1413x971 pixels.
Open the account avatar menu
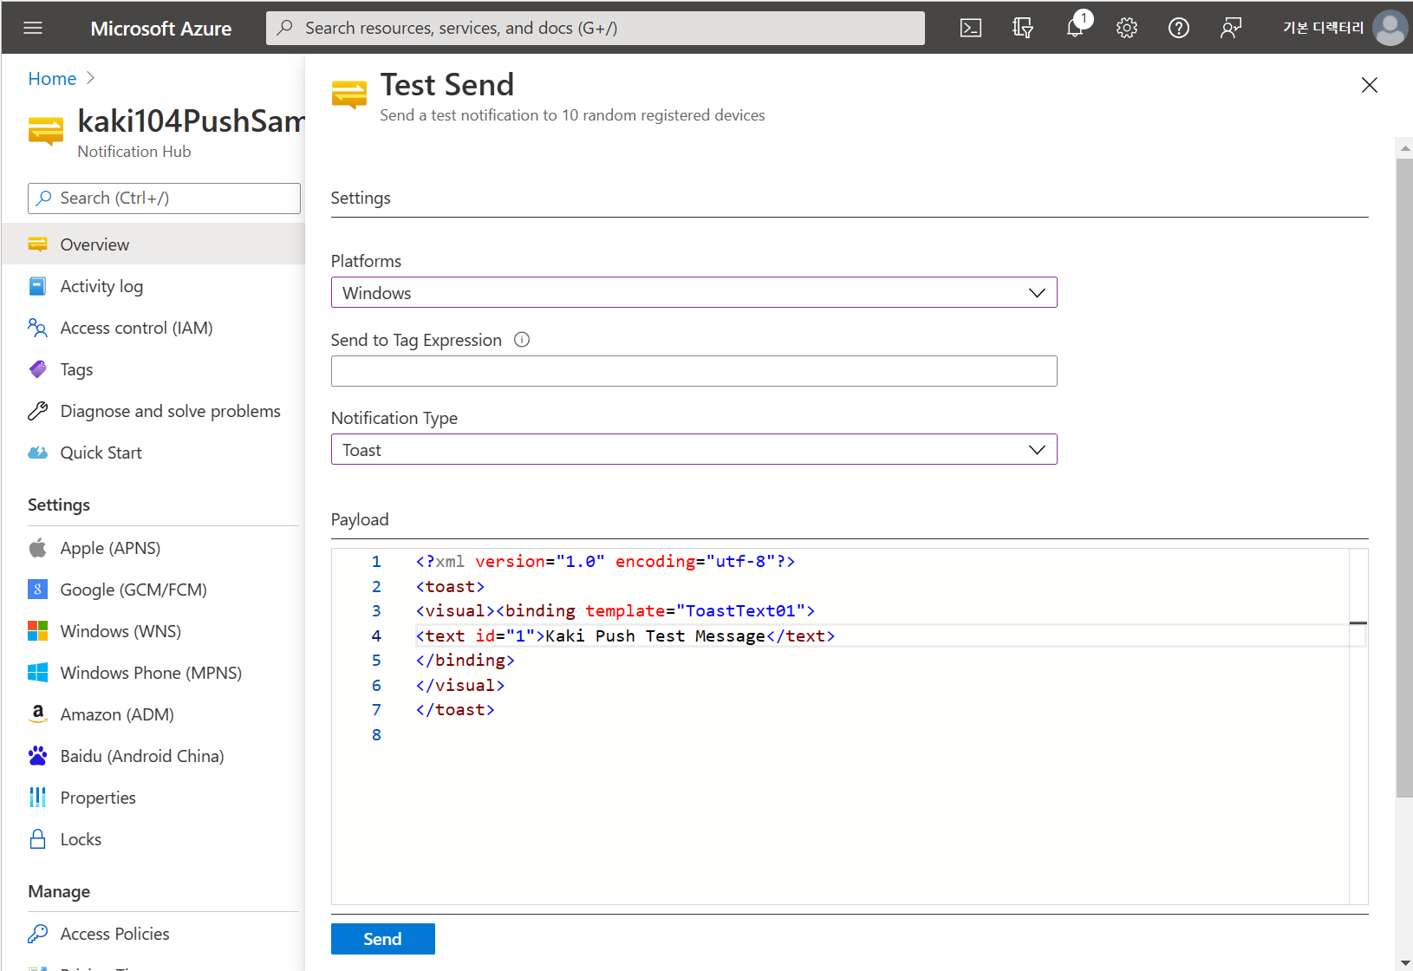1390,28
